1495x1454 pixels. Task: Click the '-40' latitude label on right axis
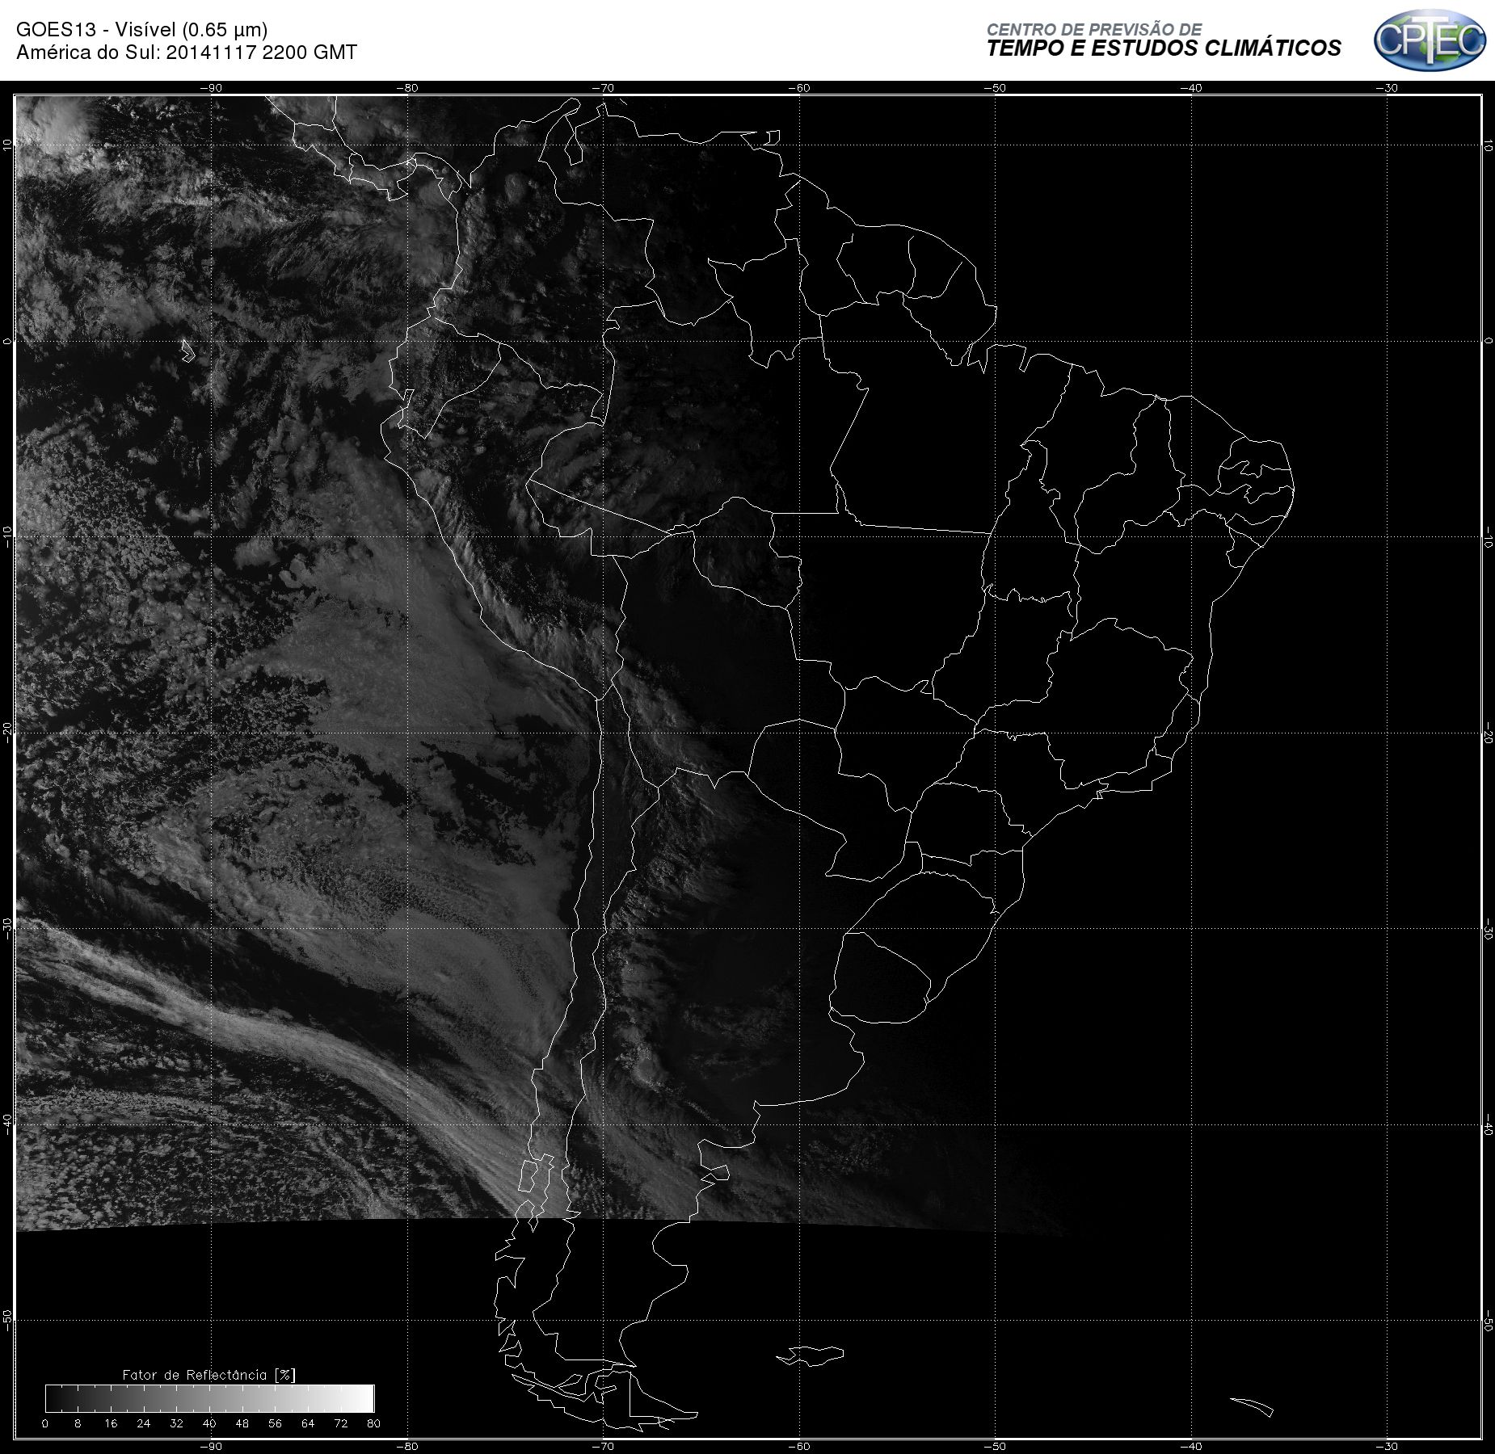coord(1489,1125)
